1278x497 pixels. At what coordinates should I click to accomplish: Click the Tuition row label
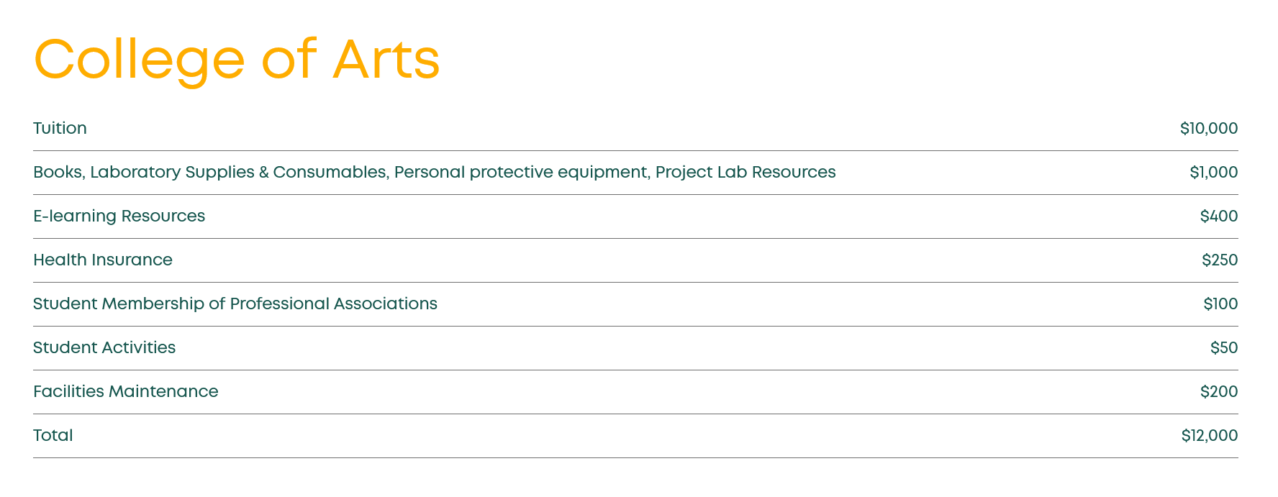60,129
